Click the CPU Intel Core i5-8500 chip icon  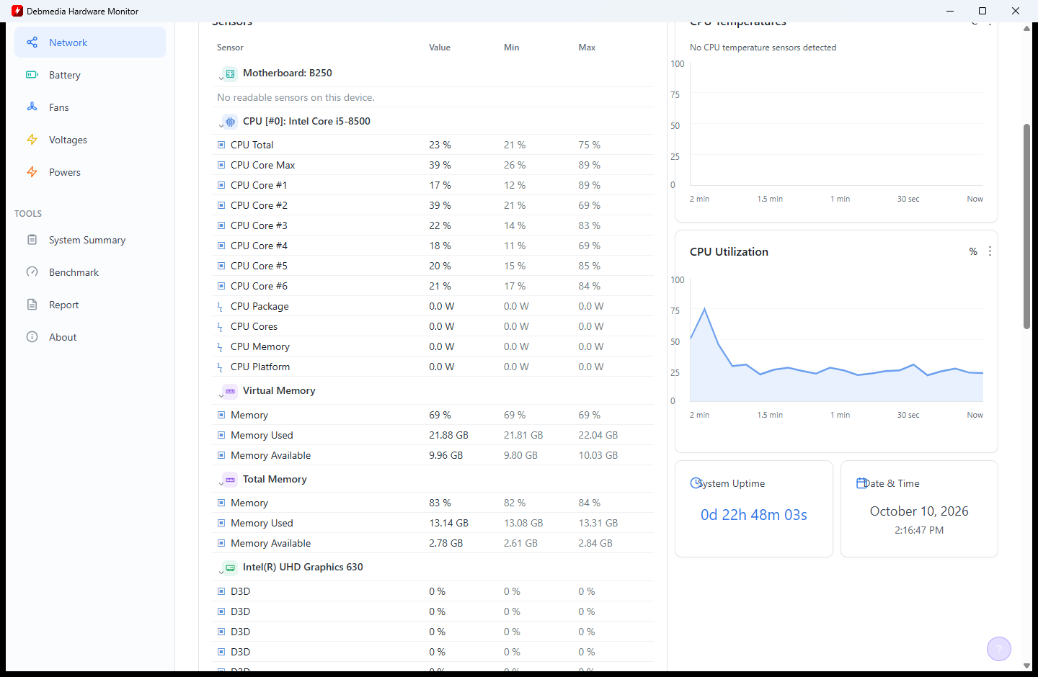(x=230, y=122)
